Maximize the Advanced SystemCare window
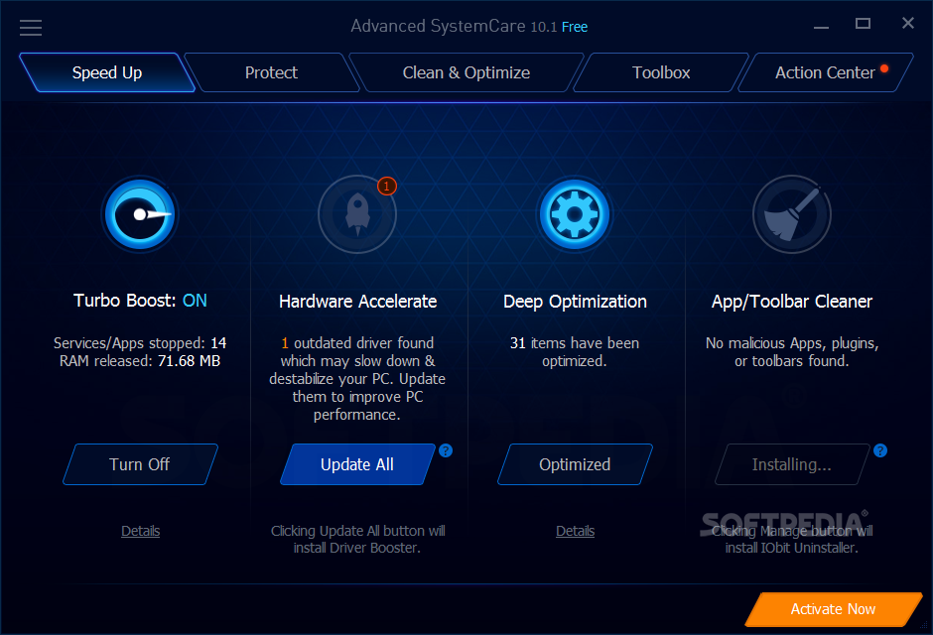933x635 pixels. click(x=863, y=24)
